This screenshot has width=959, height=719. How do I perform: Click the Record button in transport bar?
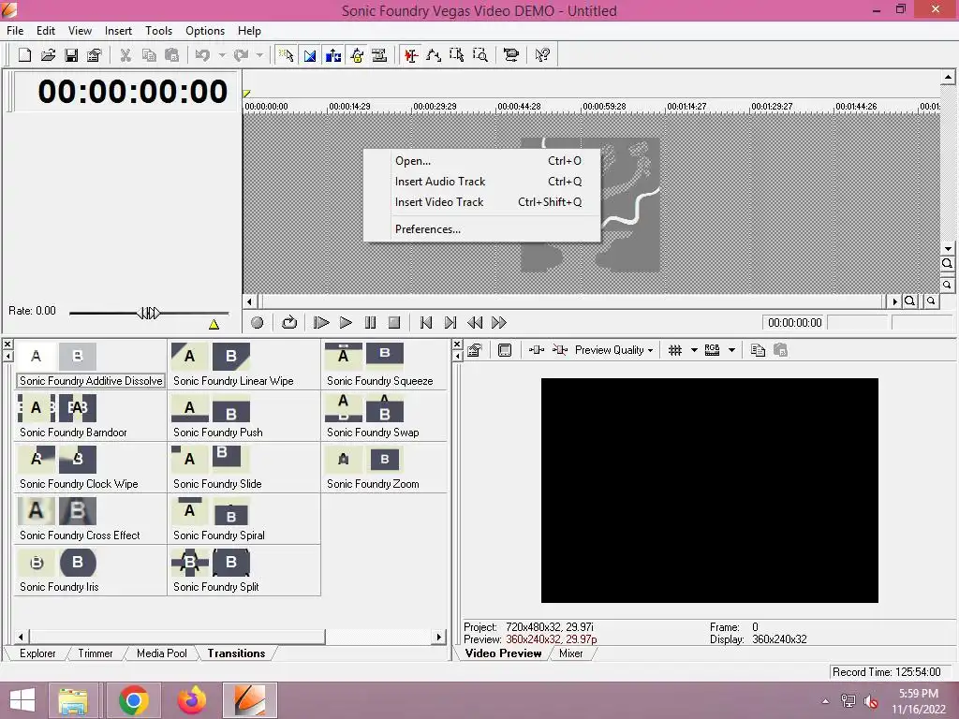tap(257, 322)
